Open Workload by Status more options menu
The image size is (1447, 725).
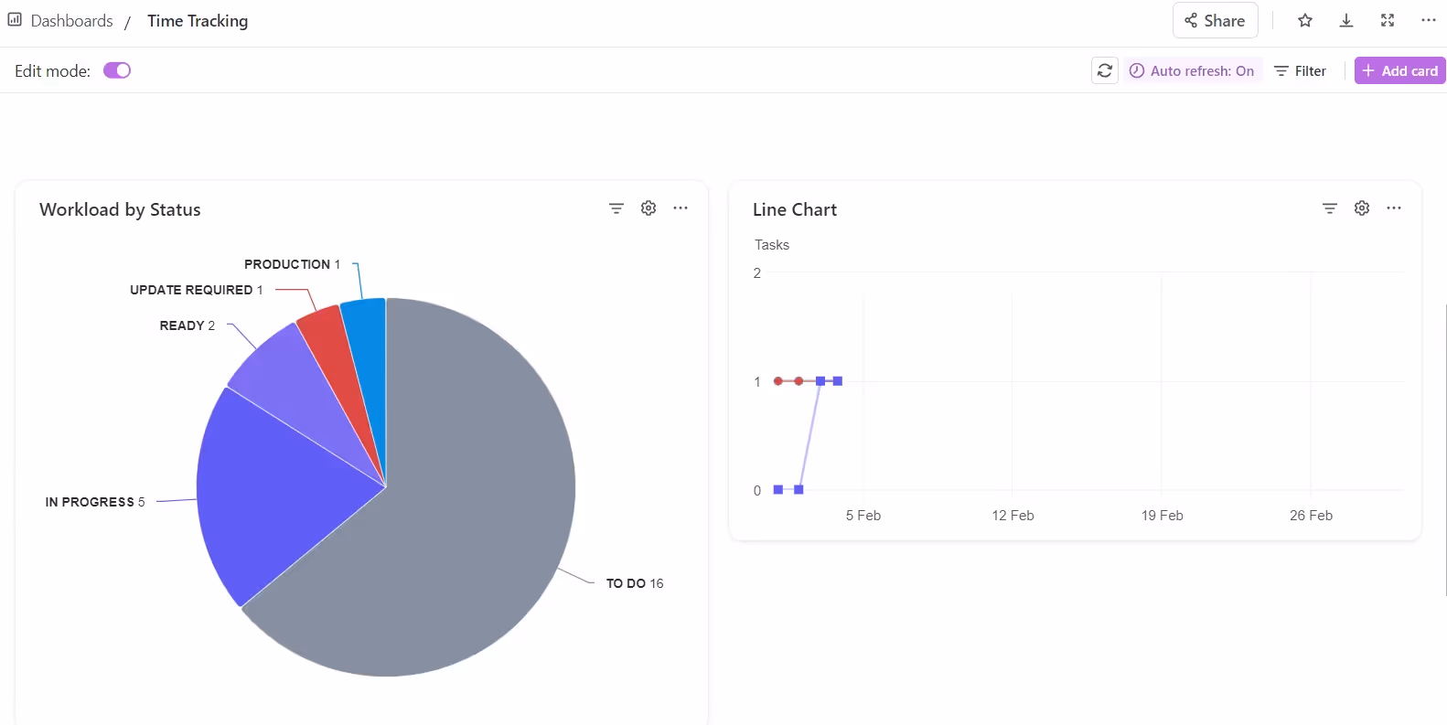pos(680,208)
